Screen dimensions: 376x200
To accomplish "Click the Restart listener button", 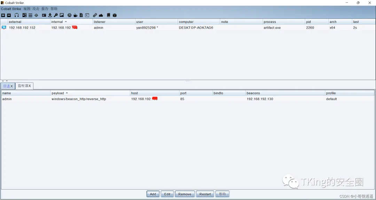I will [205, 194].
